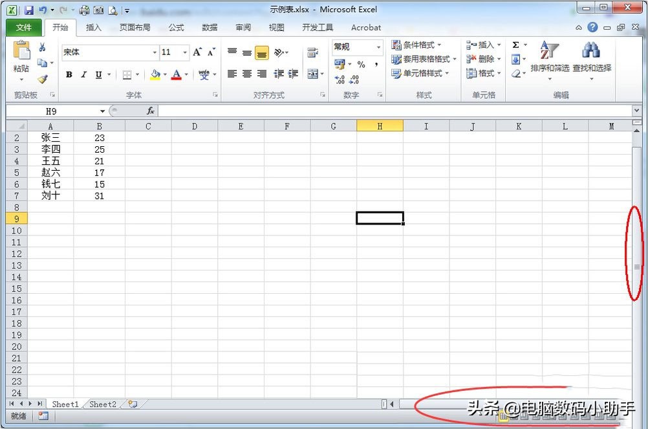Viewport: 648px width, 429px height.
Task: Click the Paste clipboard icon
Action: [x=21, y=50]
